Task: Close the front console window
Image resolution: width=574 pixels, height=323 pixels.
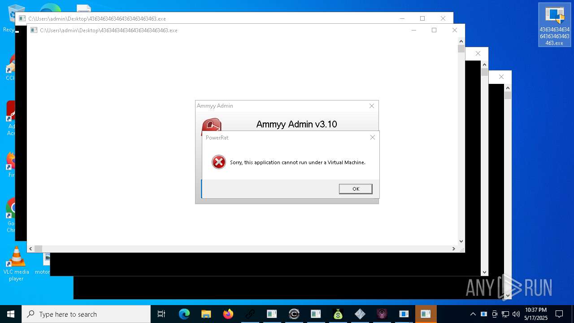Action: coord(454,30)
